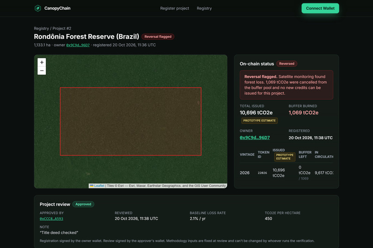
Task: Select the 450 tCO2e per hectare value
Action: pos(268,218)
